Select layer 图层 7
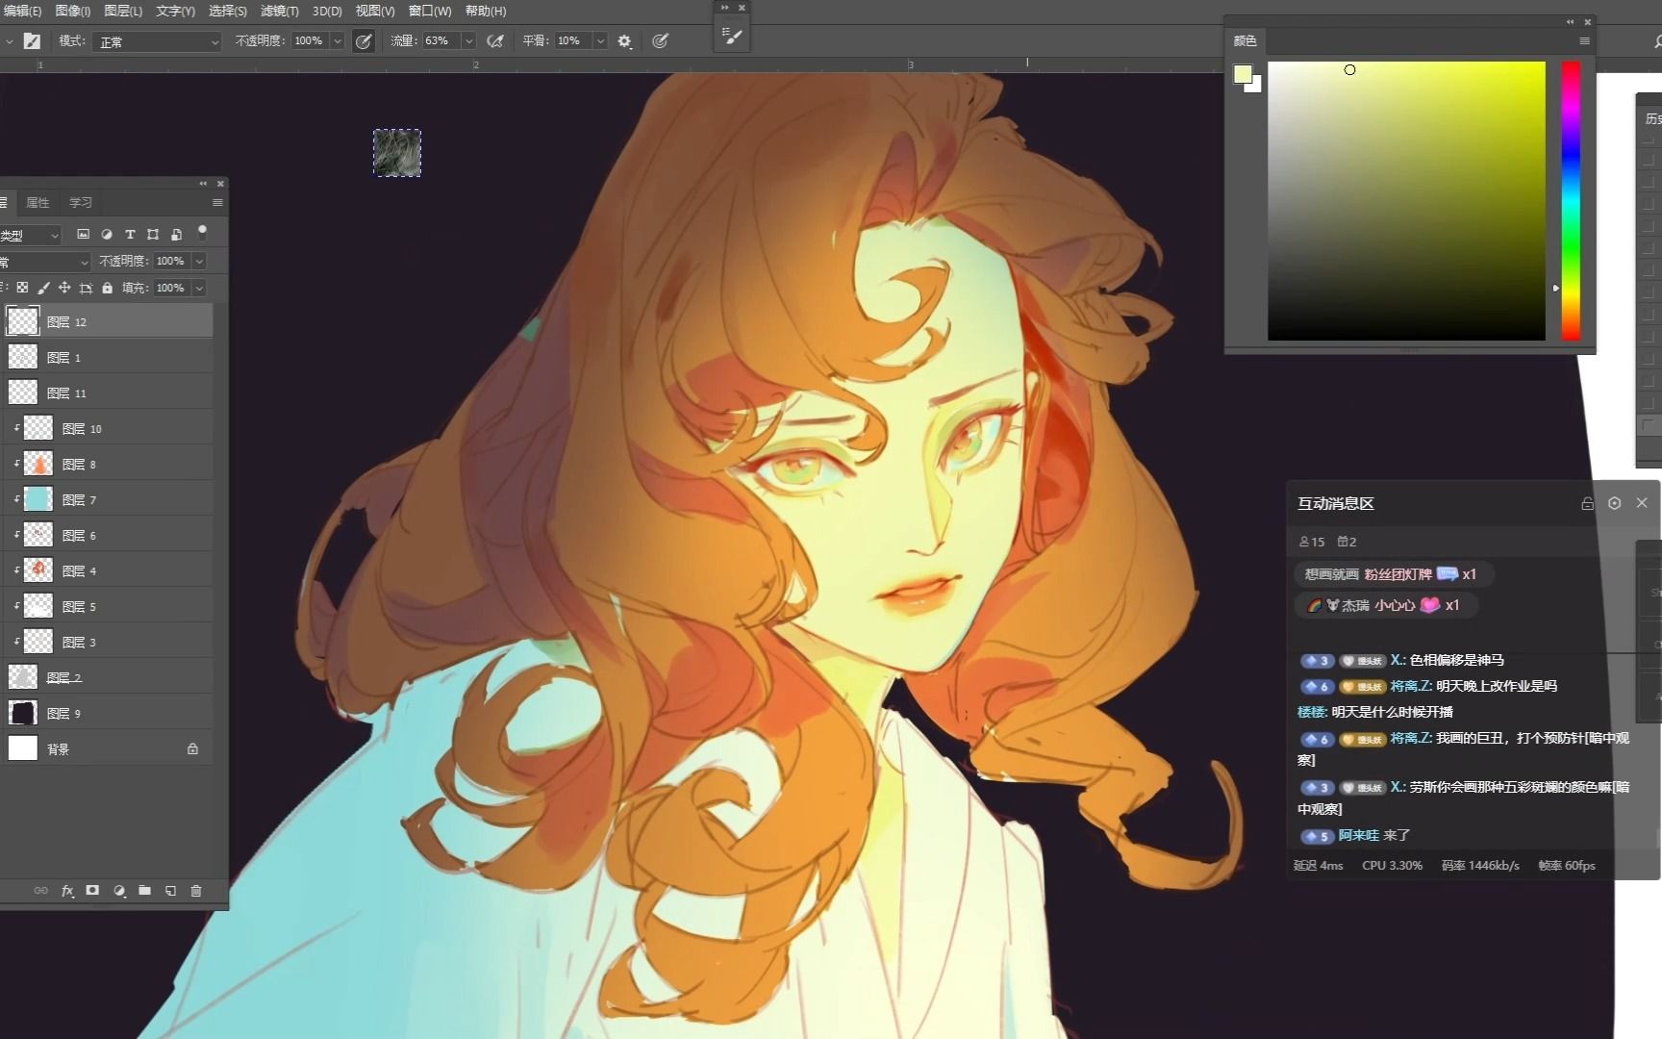The width and height of the screenshot is (1662, 1039). 107,499
